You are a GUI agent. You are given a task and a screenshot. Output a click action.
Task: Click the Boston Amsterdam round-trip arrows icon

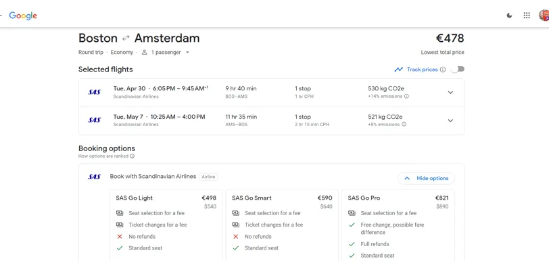point(126,38)
